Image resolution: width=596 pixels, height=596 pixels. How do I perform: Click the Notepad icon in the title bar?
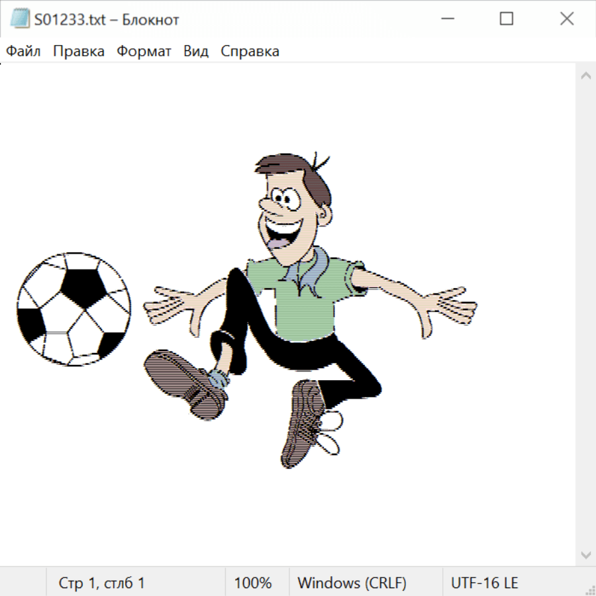[20, 19]
